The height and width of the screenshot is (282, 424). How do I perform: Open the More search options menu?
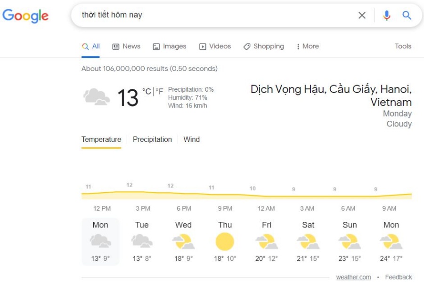308,47
